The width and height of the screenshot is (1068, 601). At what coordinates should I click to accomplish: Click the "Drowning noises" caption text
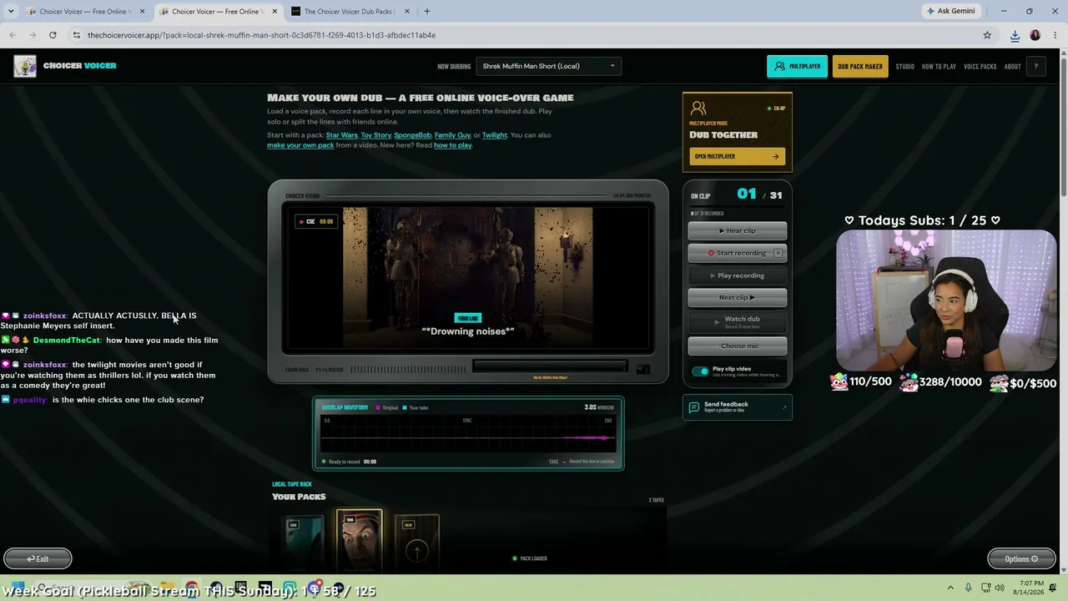click(467, 331)
